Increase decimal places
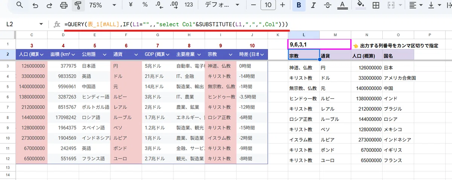 pos(174,5)
